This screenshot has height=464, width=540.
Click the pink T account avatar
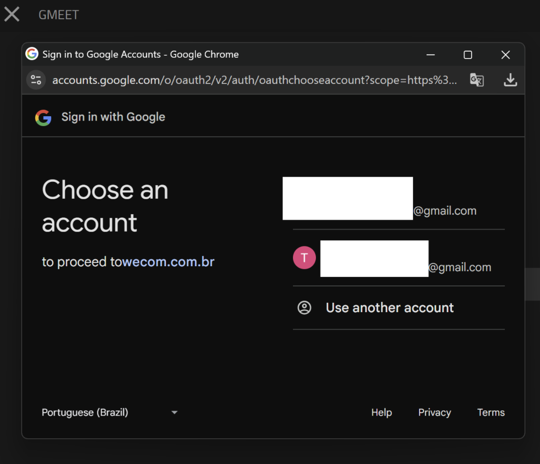tap(304, 258)
